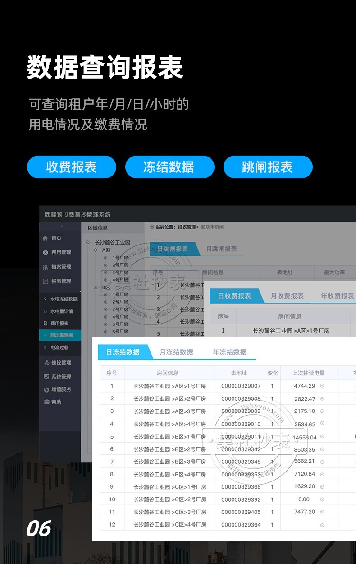This screenshot has width=356, height=564.
Task: Click 长沙麓谷工业园 >B区>2号厂房 cell
Action: (x=169, y=449)
